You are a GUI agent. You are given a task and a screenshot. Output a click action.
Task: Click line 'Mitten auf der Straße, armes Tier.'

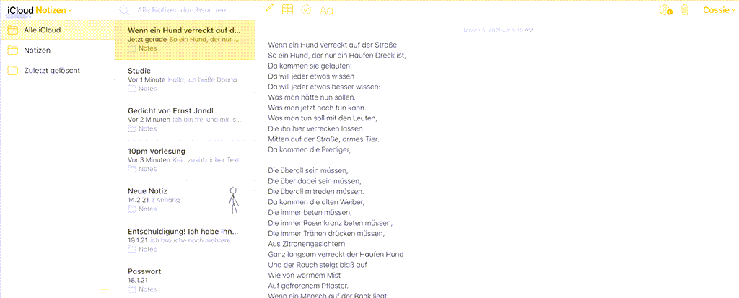[x=323, y=139]
